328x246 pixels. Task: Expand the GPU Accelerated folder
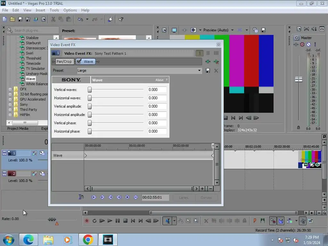pos(10,99)
